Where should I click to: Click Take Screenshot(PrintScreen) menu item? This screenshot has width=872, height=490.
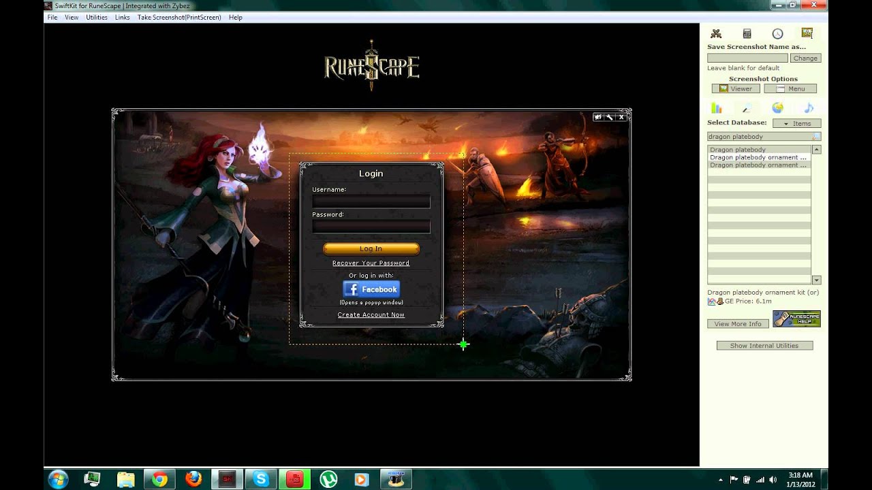[179, 18]
